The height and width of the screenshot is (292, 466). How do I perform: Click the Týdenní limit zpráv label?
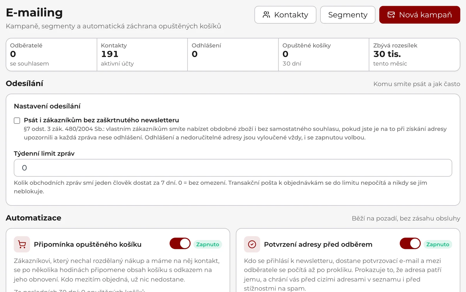point(44,154)
